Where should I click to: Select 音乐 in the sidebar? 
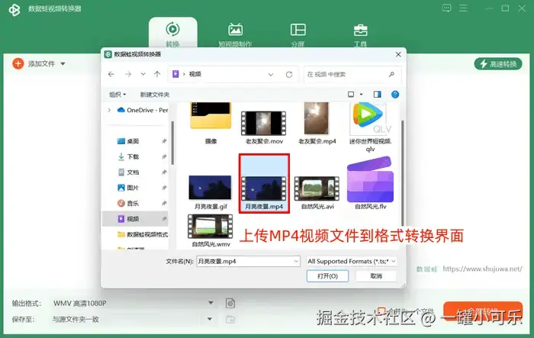coord(133,204)
